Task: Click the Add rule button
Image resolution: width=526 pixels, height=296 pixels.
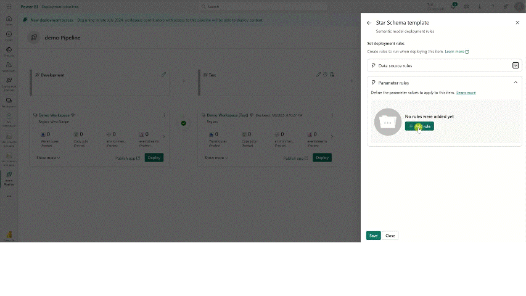Action: pyautogui.click(x=419, y=126)
